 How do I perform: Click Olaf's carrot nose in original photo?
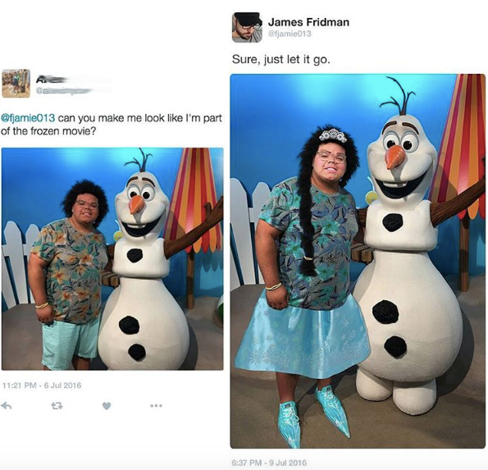tap(137, 204)
